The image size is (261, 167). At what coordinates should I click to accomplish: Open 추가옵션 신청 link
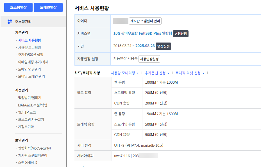[x=155, y=73]
